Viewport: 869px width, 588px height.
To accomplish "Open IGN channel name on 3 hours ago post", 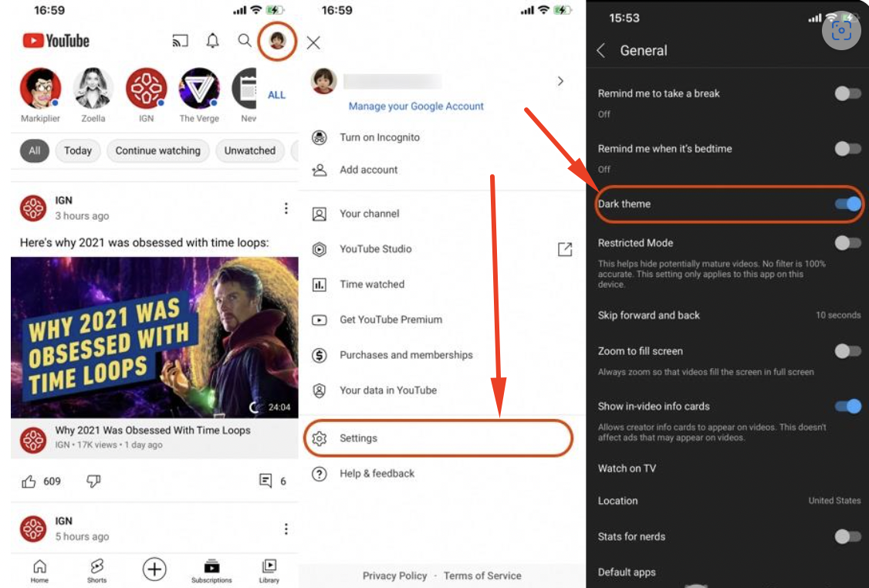I will click(x=64, y=201).
